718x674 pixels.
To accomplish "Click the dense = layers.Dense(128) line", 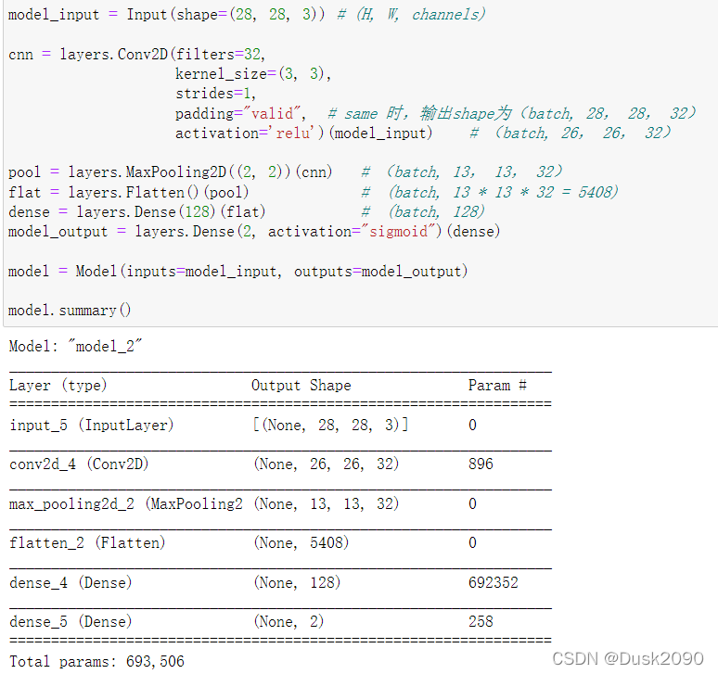I will click(x=137, y=212).
